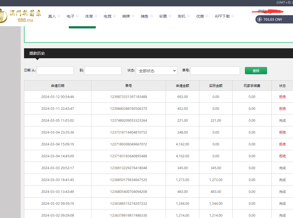The image size is (293, 218).
Task: Select the 提款历史 tab
Action: point(37,53)
